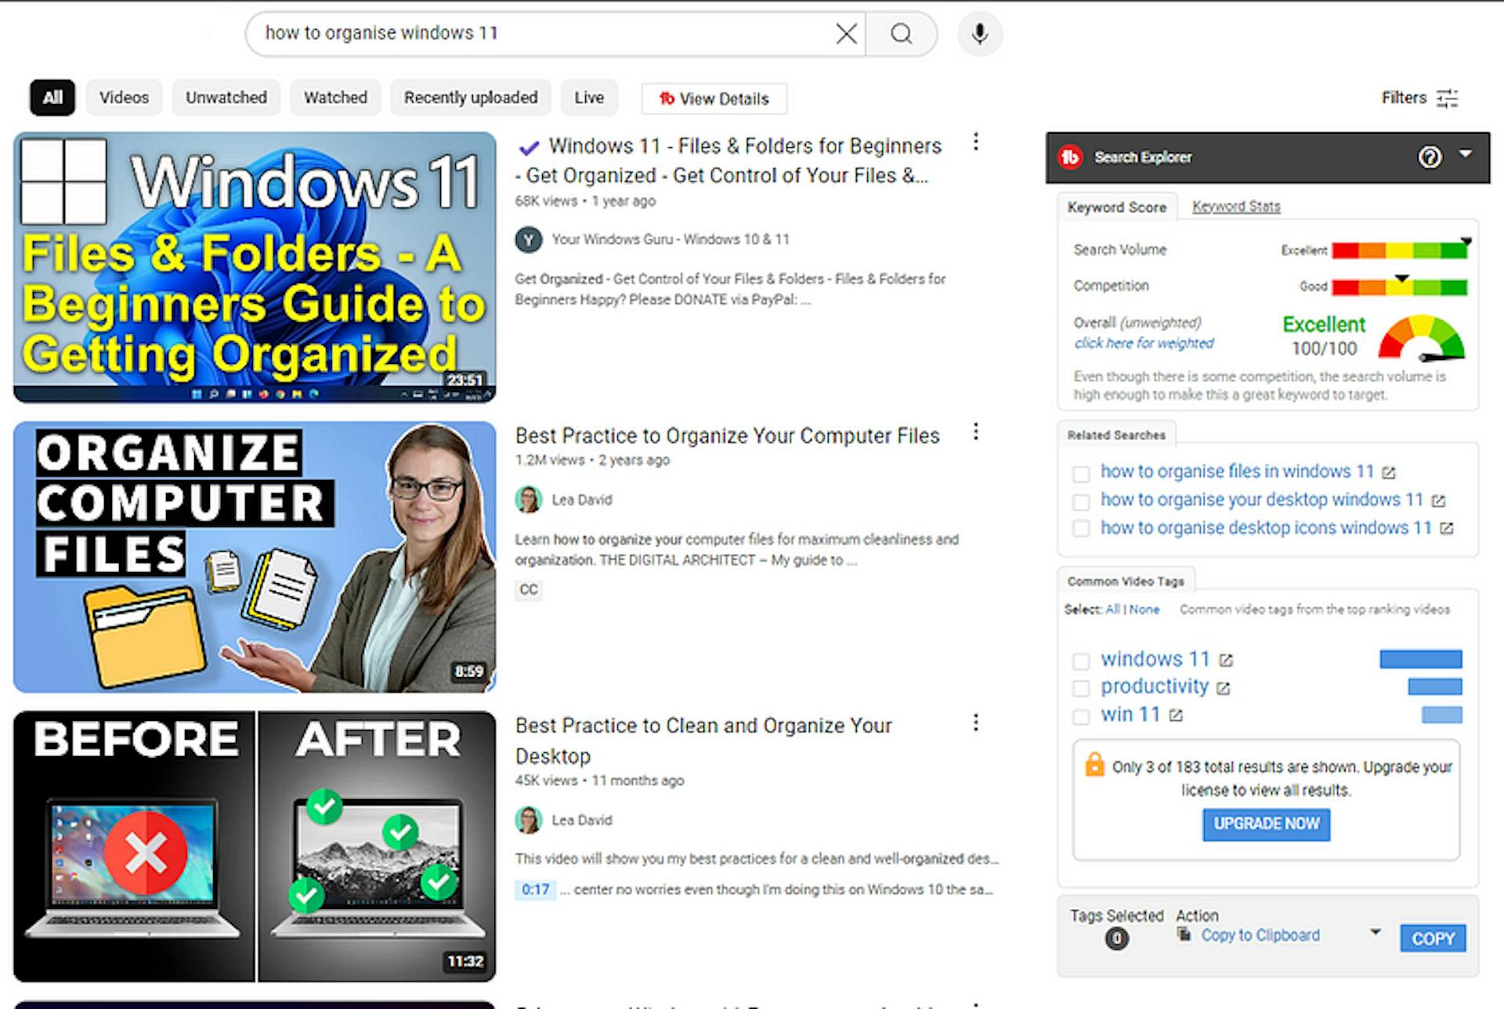Image resolution: width=1504 pixels, height=1009 pixels.
Task: Click the lock icon in the upgrade notice
Action: point(1094,764)
